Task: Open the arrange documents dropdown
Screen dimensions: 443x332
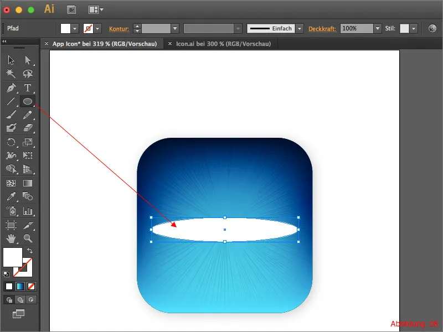Action: click(x=96, y=10)
